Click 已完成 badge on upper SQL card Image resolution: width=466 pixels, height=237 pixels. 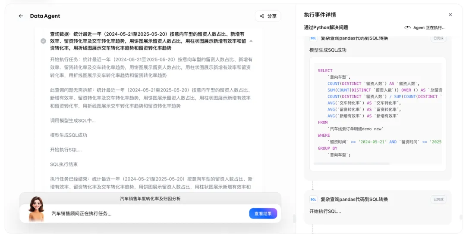438,38
